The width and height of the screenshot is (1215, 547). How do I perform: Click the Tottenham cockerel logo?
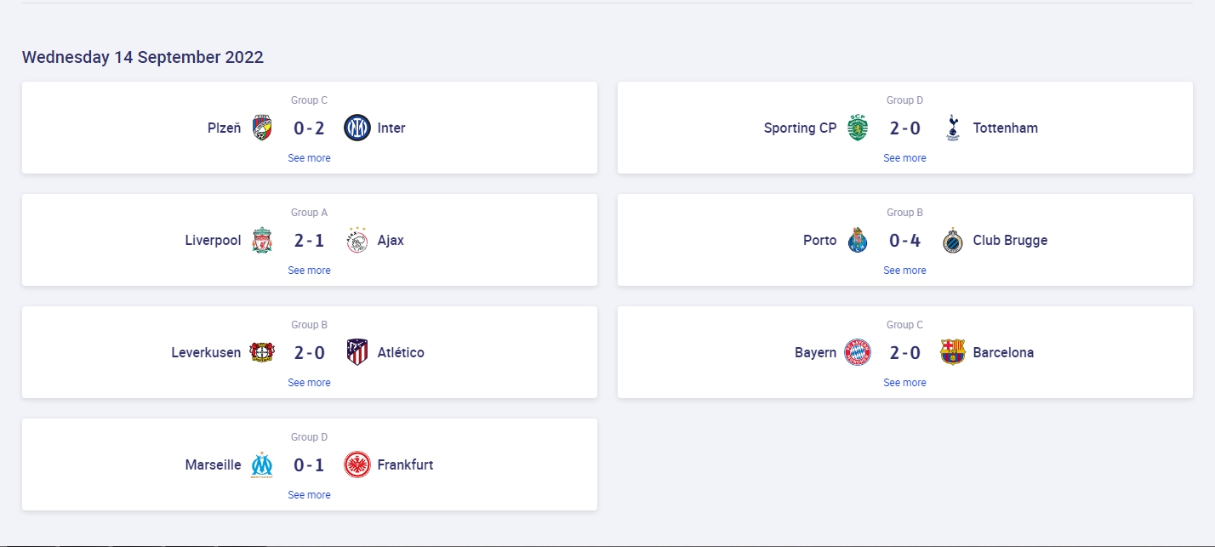953,128
